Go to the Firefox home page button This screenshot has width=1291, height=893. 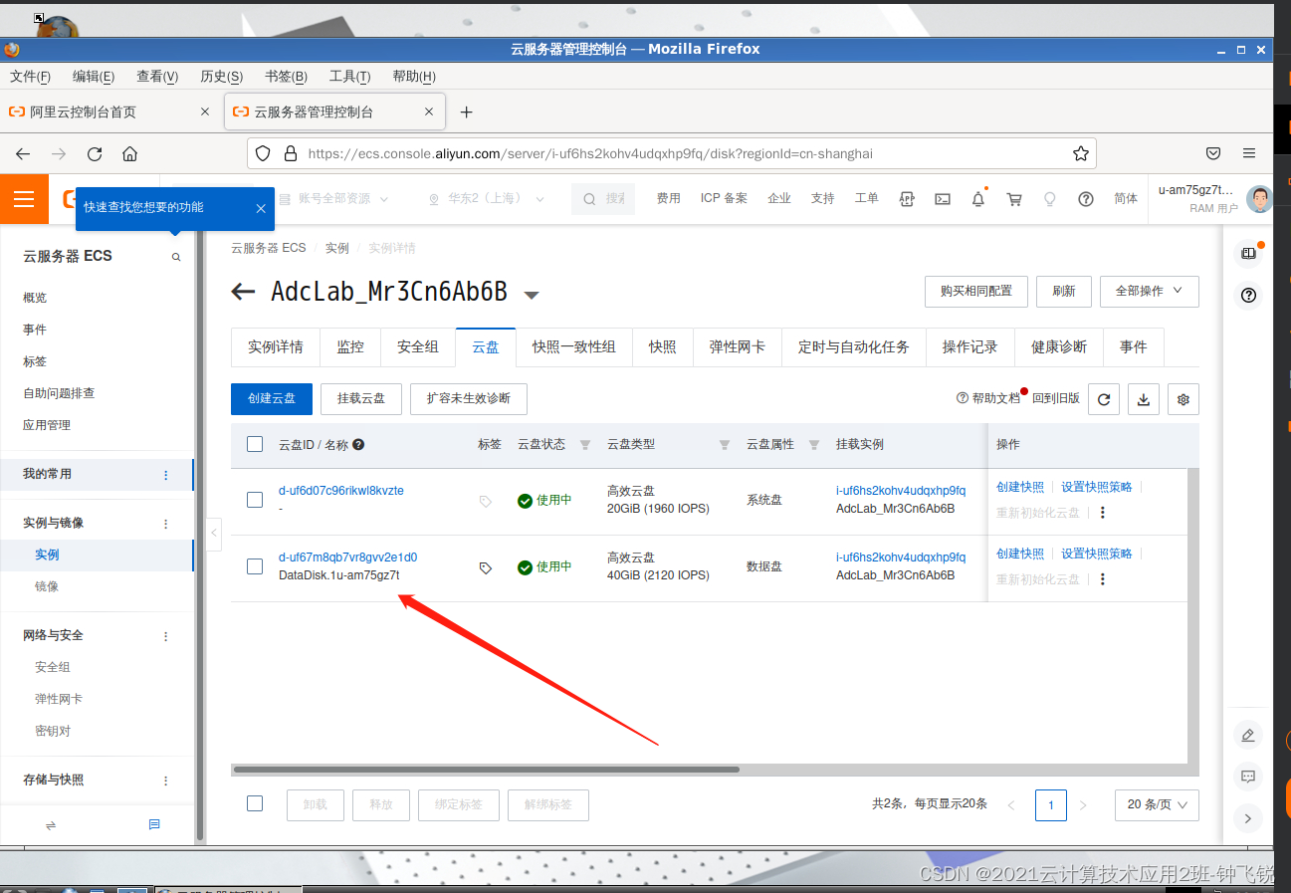pos(129,154)
